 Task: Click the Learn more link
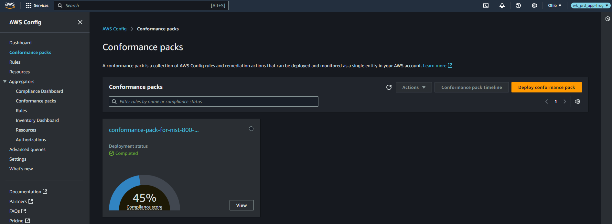point(435,66)
